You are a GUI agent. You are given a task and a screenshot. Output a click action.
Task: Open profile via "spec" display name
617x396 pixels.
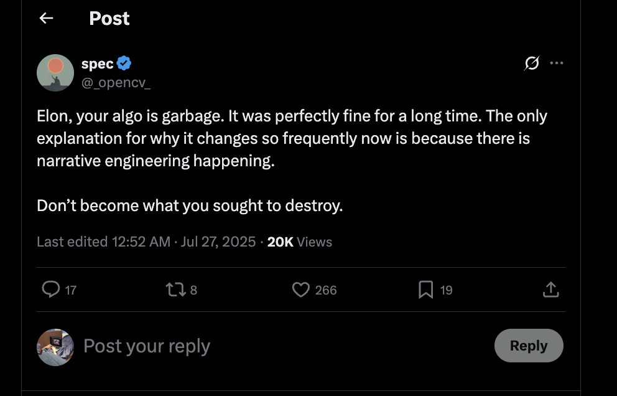tap(97, 64)
